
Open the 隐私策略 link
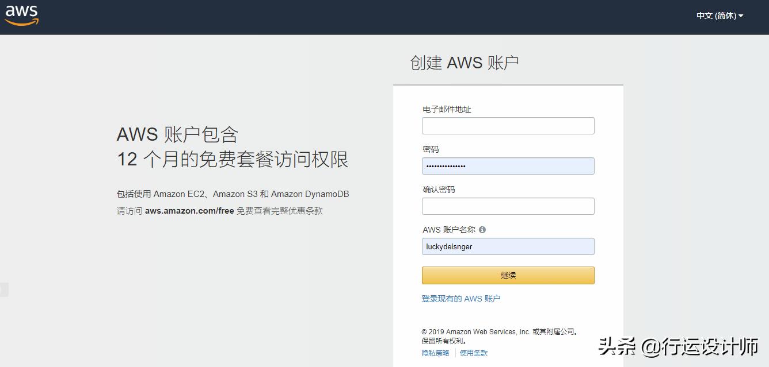click(x=435, y=353)
